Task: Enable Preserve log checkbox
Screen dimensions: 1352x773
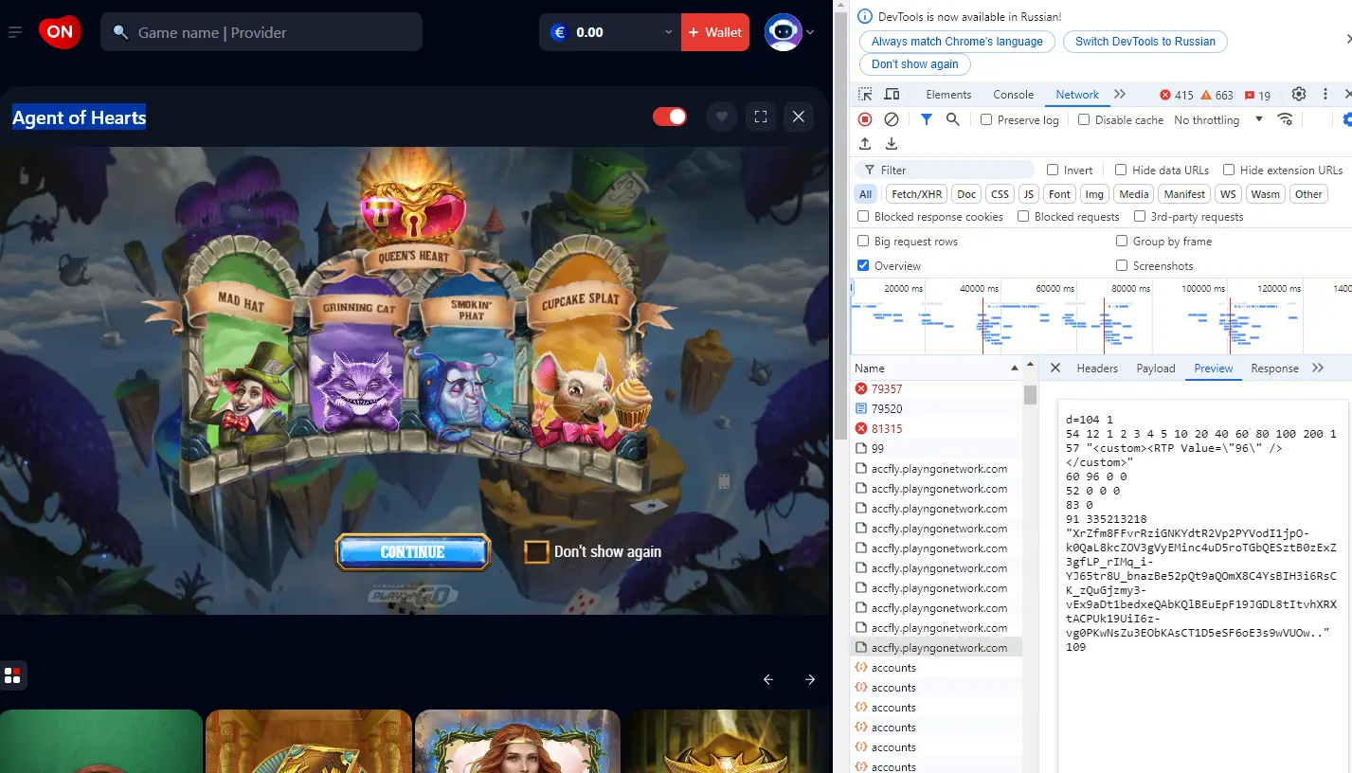Action: pos(986,120)
